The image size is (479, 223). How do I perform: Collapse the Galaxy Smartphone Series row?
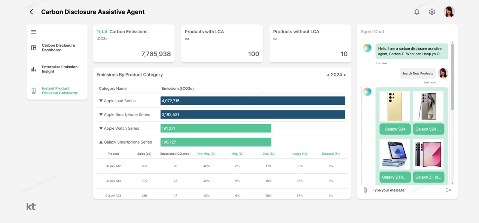click(x=101, y=142)
